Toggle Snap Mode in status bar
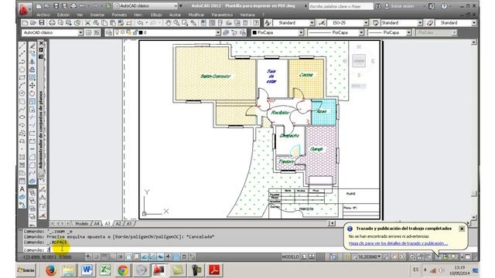Viewport: 495px width, 278px height. (x=97, y=257)
